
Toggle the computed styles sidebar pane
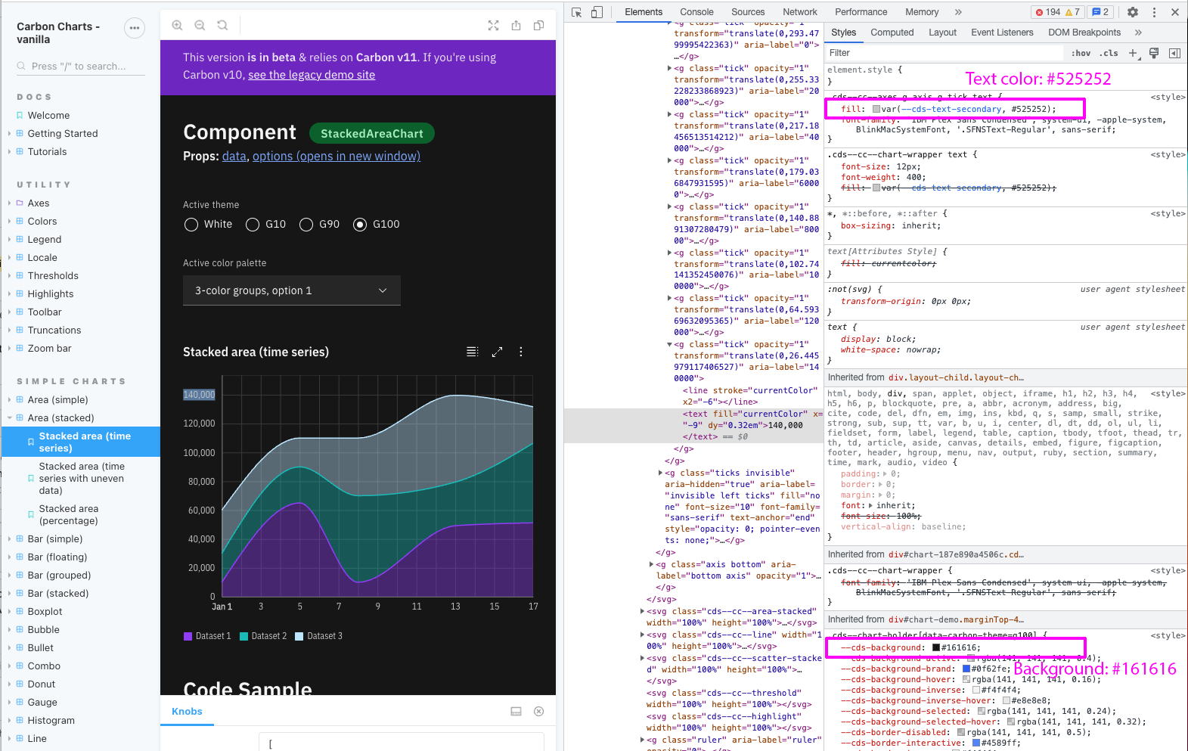click(1174, 53)
